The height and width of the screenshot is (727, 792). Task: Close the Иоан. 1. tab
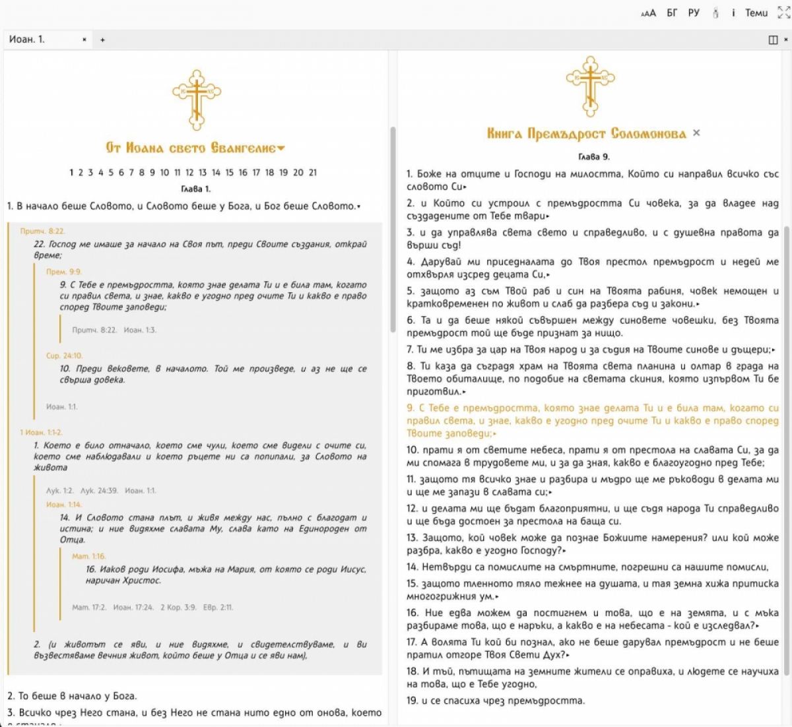point(84,40)
